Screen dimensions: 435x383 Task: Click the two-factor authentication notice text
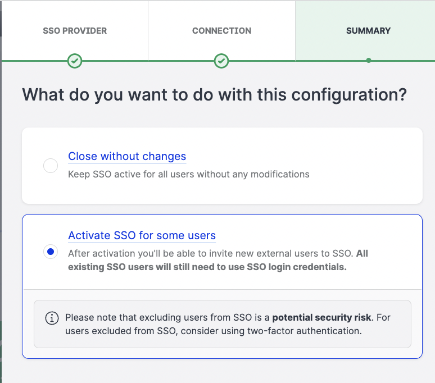214,331
